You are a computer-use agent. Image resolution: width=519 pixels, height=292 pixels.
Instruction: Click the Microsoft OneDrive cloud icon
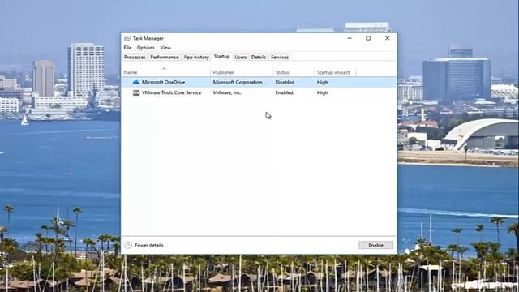pyautogui.click(x=136, y=82)
